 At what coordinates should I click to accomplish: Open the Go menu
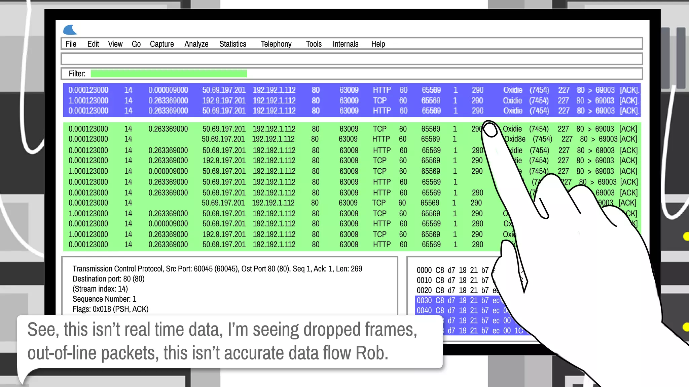click(136, 44)
